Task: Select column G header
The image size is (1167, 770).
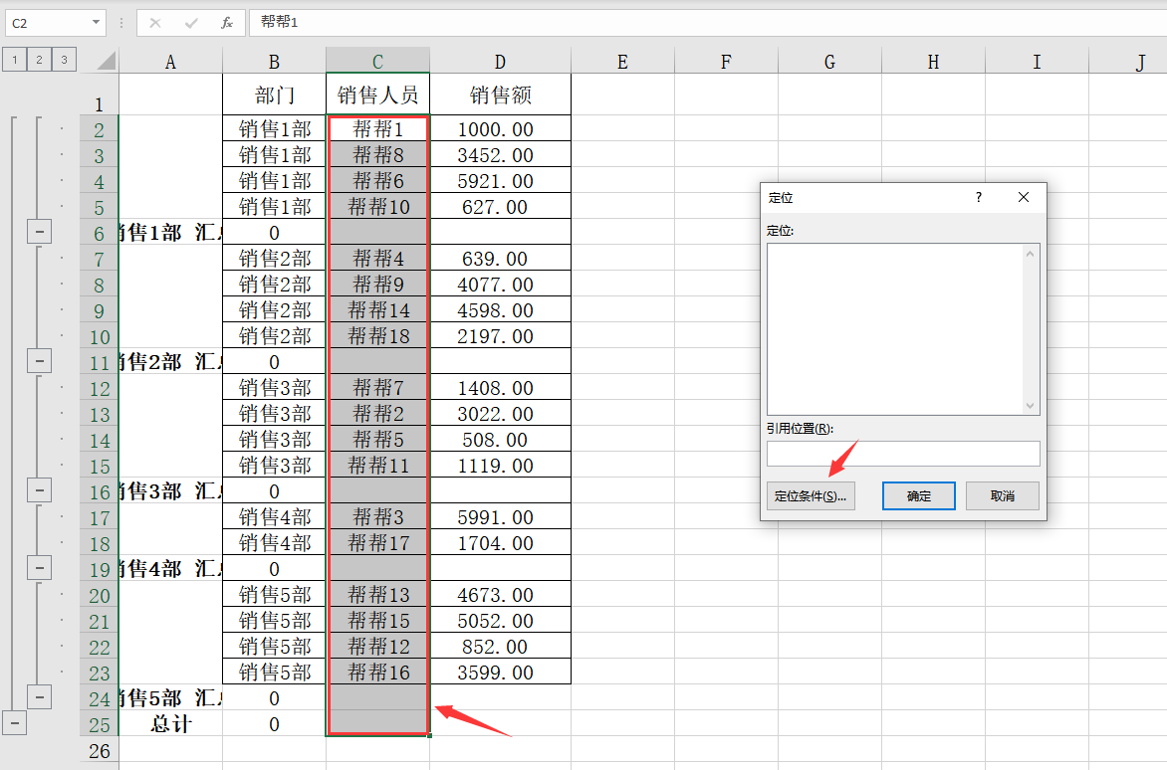Action: (829, 61)
